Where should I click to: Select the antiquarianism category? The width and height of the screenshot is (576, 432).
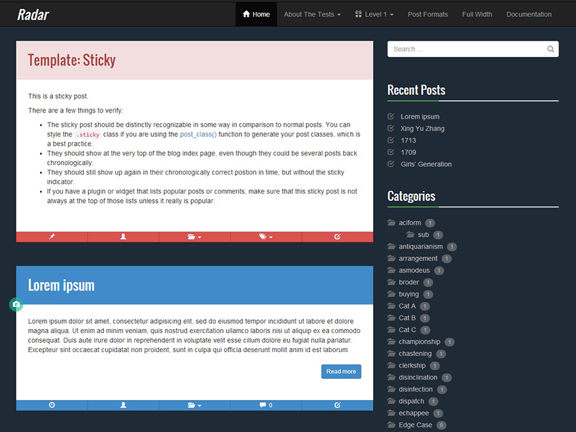(x=420, y=247)
